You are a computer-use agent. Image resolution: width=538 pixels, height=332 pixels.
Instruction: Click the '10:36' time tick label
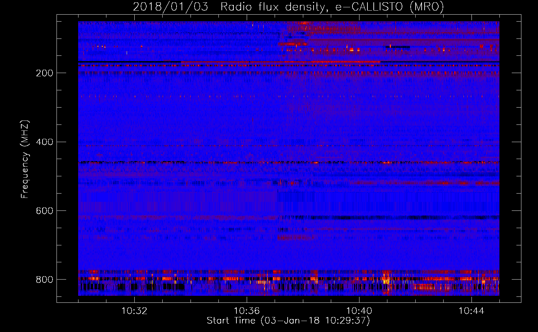point(247,311)
